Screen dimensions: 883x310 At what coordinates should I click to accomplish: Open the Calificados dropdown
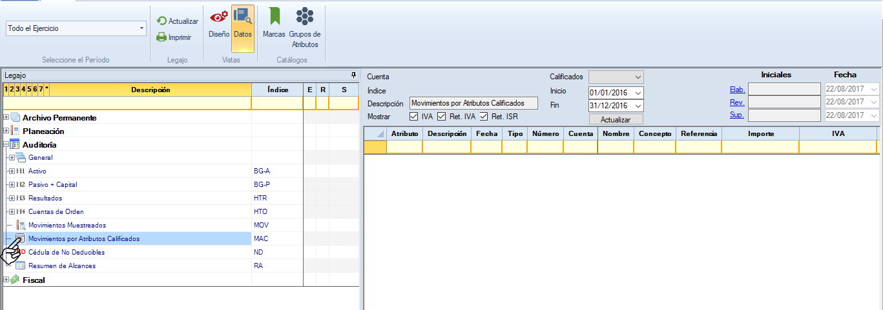pos(638,77)
